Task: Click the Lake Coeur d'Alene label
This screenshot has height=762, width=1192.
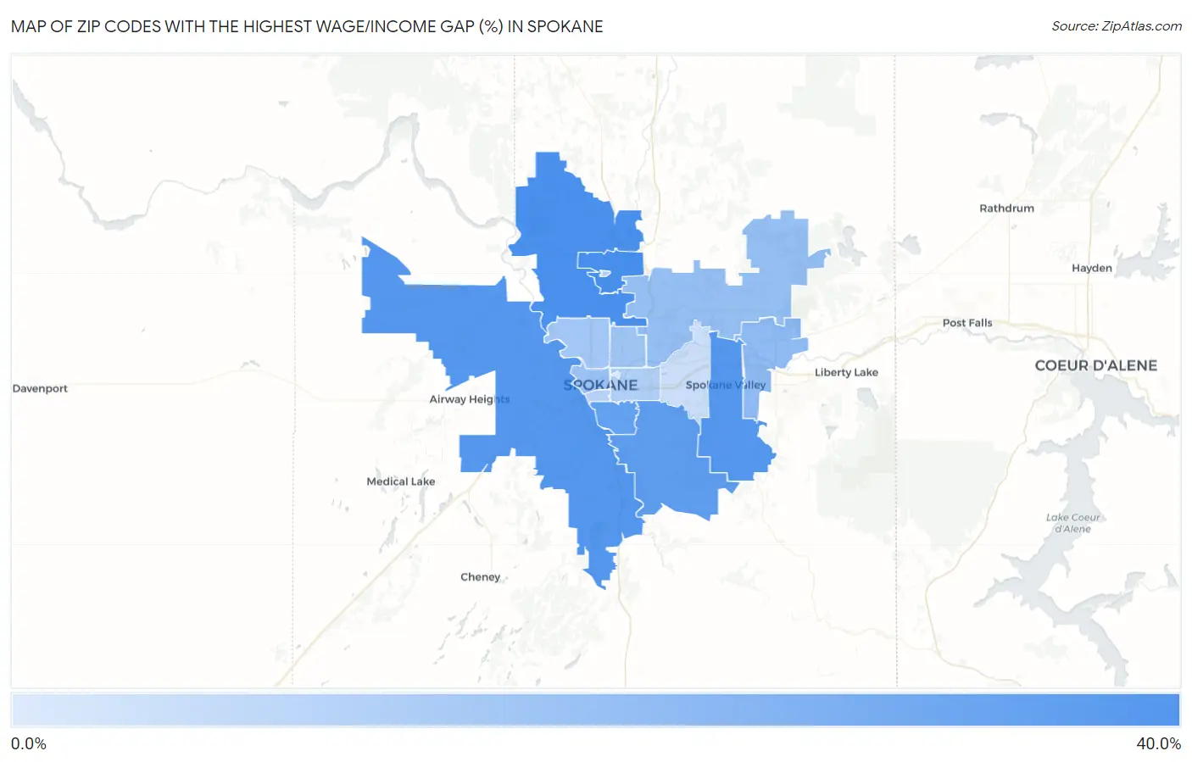Action: tap(1072, 523)
